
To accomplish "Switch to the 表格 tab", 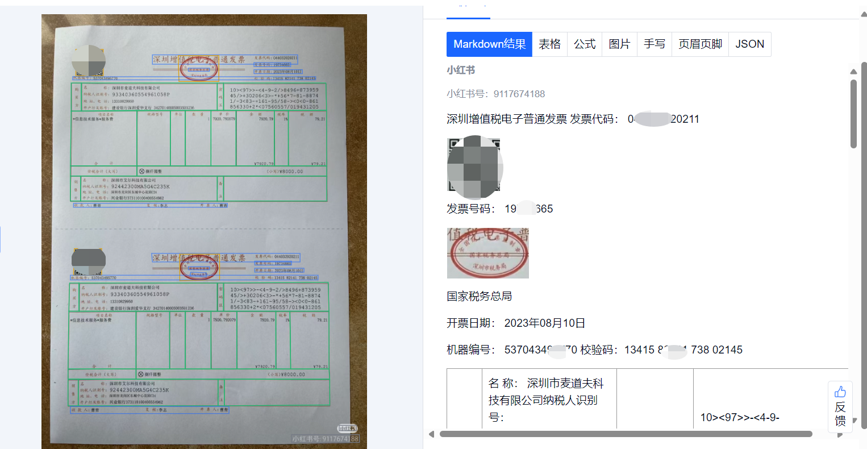I will (549, 44).
